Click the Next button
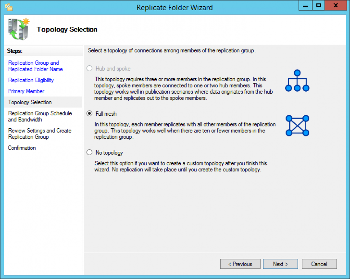350x279 pixels. [x=280, y=264]
